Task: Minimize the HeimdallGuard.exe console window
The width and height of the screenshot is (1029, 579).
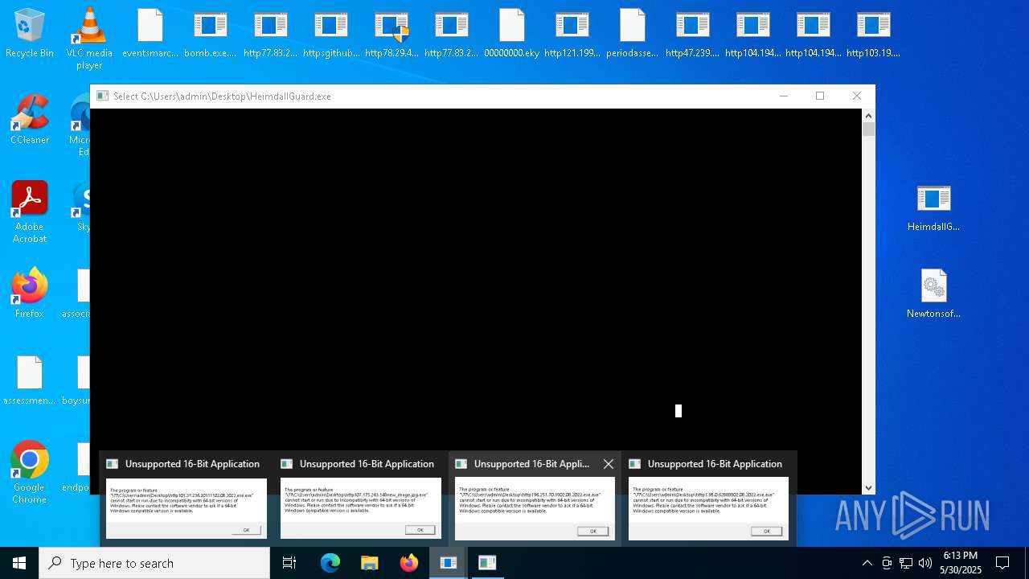Action: click(x=783, y=96)
